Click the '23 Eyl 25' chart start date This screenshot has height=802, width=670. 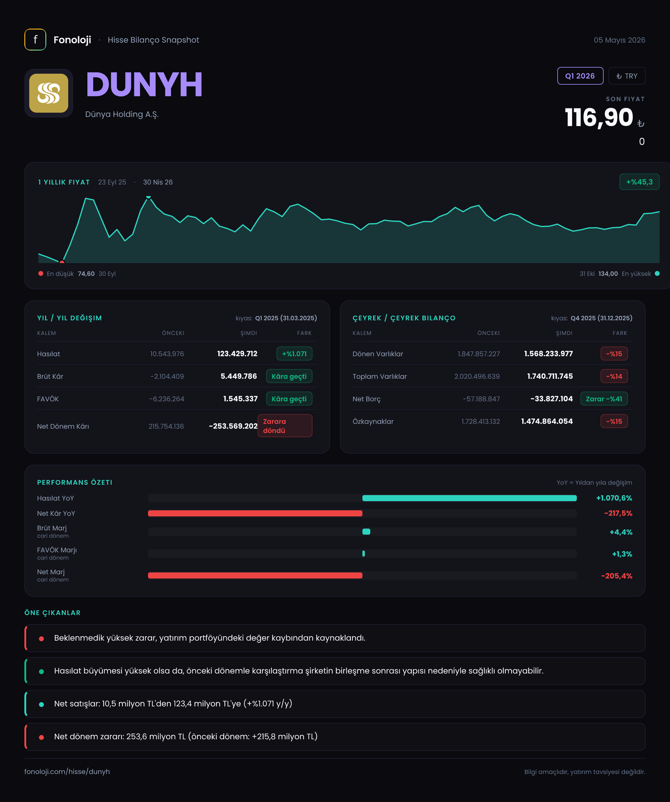coord(112,182)
